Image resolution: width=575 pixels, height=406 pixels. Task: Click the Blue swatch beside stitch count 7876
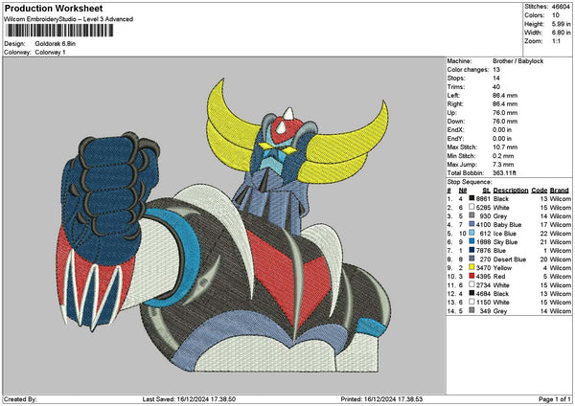pos(471,250)
